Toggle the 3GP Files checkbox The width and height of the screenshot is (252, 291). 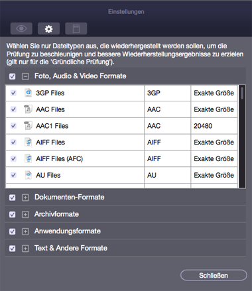(x=13, y=93)
